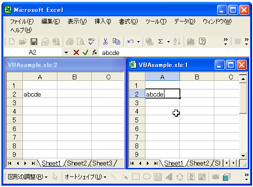Select Sheet1 tab in VBAsample.xls:1 window

coord(174,163)
